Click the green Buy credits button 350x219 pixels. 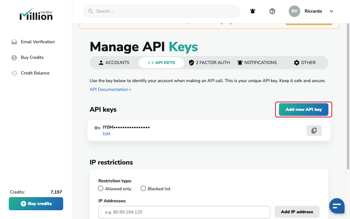coord(36,204)
